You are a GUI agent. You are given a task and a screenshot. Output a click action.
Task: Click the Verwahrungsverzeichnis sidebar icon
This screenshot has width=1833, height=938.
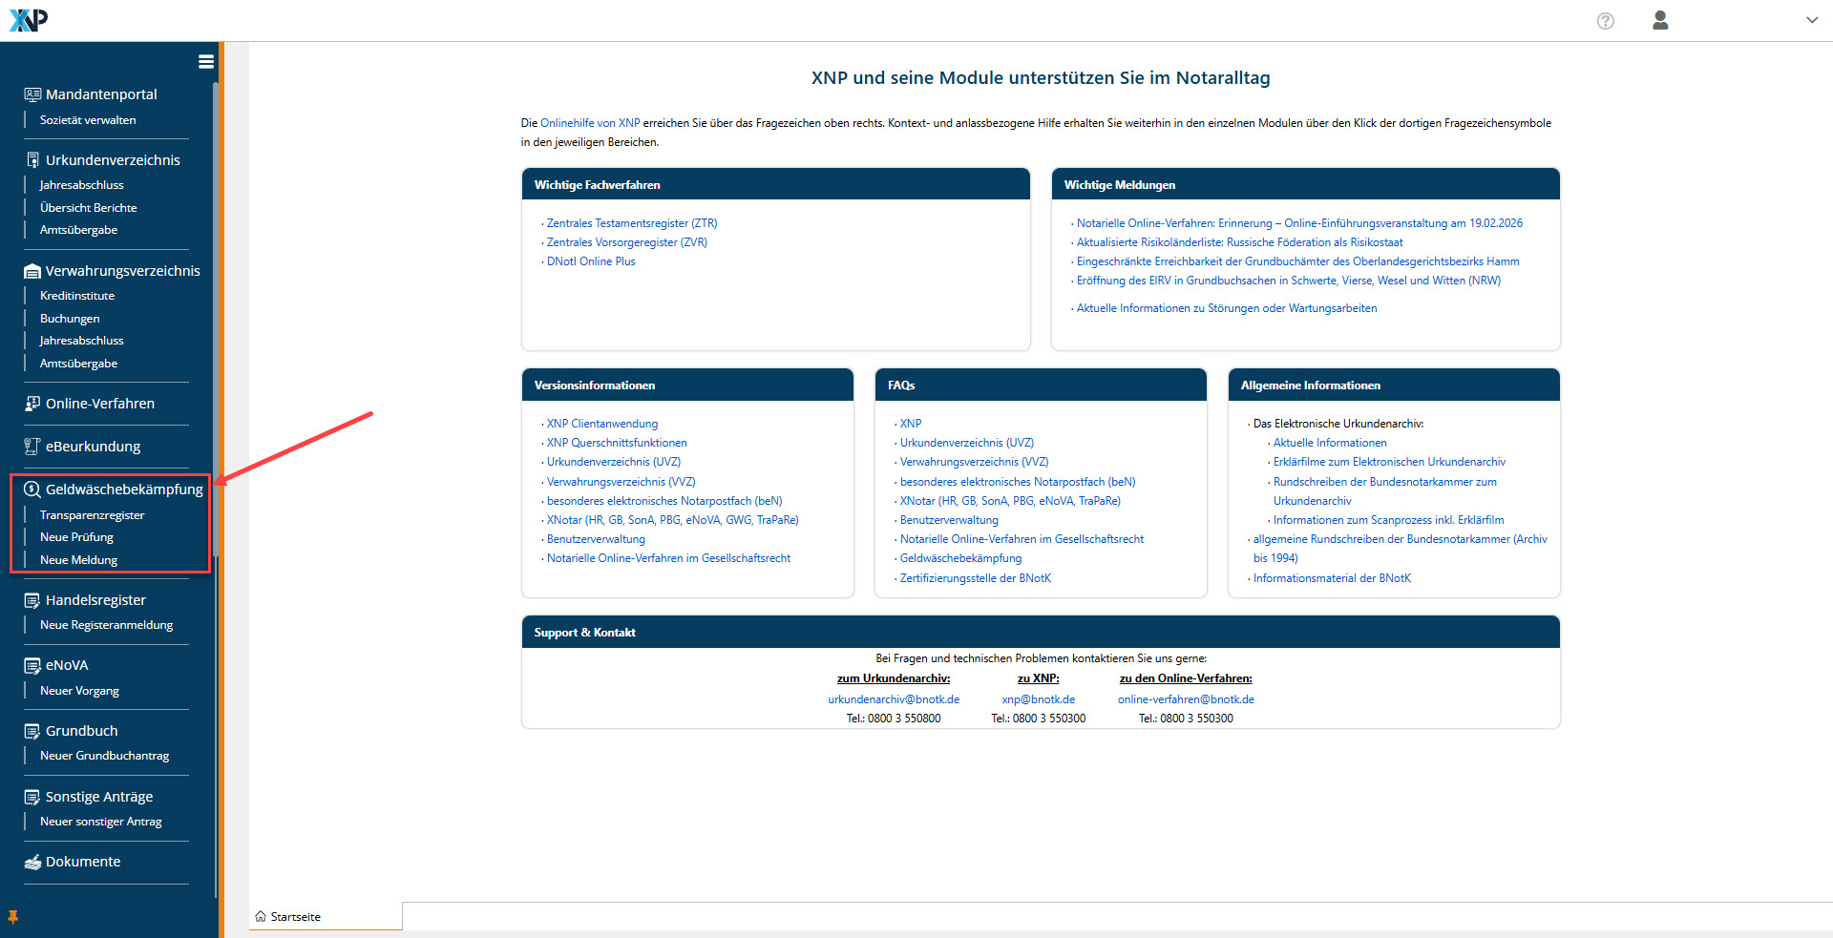click(x=32, y=271)
